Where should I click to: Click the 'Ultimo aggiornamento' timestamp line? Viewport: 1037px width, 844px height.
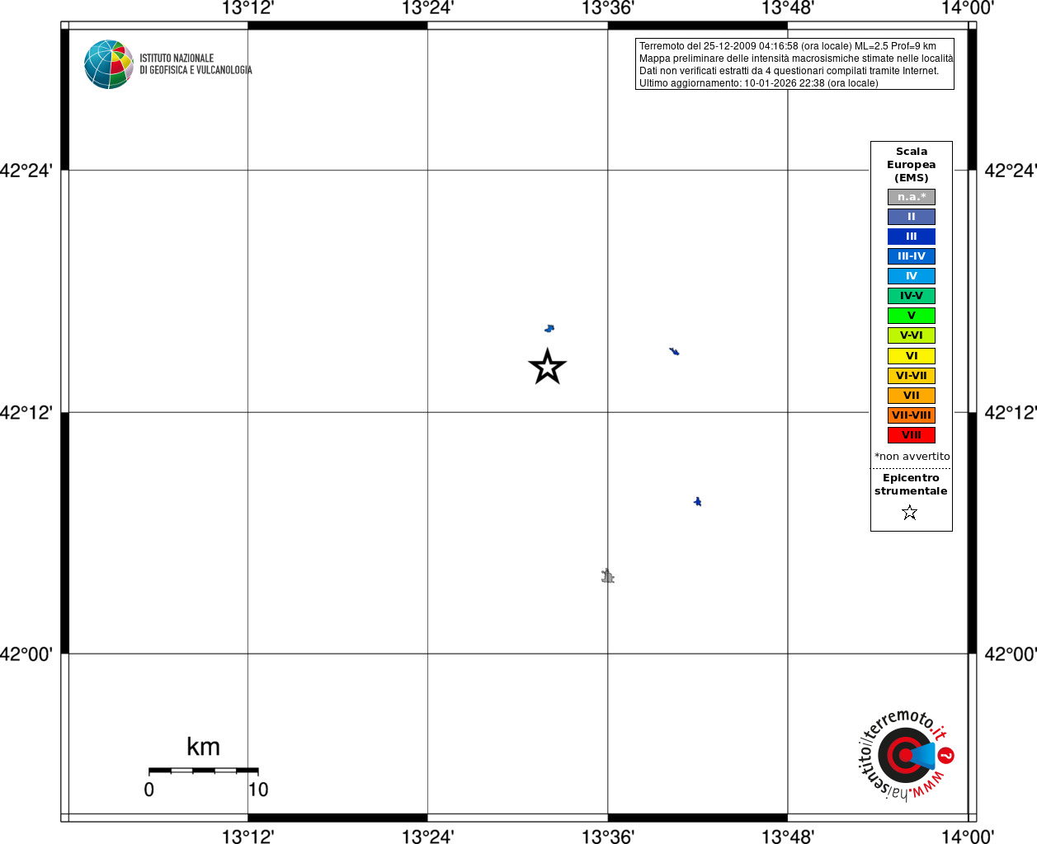pyautogui.click(x=759, y=83)
